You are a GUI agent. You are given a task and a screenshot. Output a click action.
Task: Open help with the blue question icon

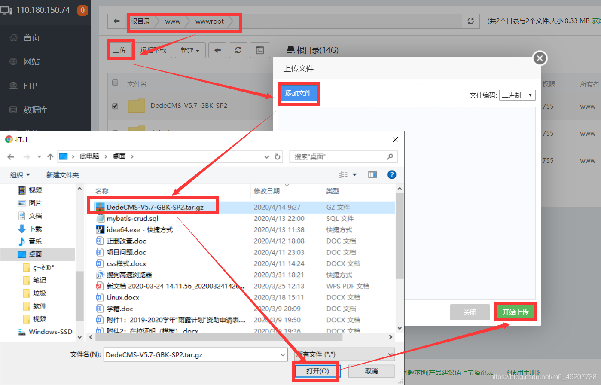[x=392, y=174]
